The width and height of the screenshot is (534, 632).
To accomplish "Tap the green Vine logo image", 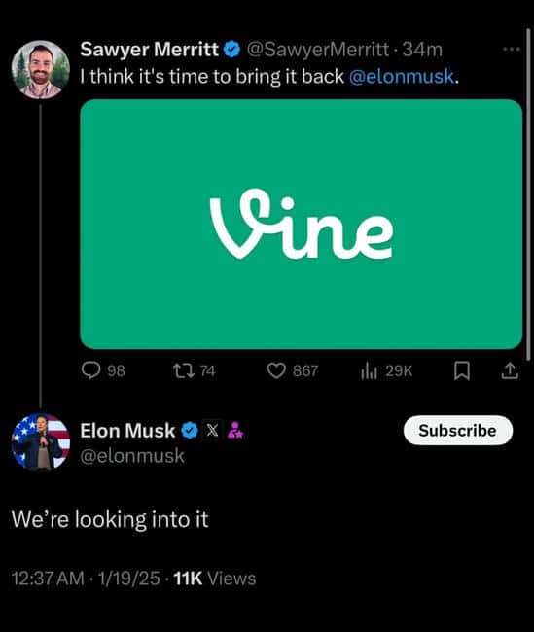I will point(301,224).
